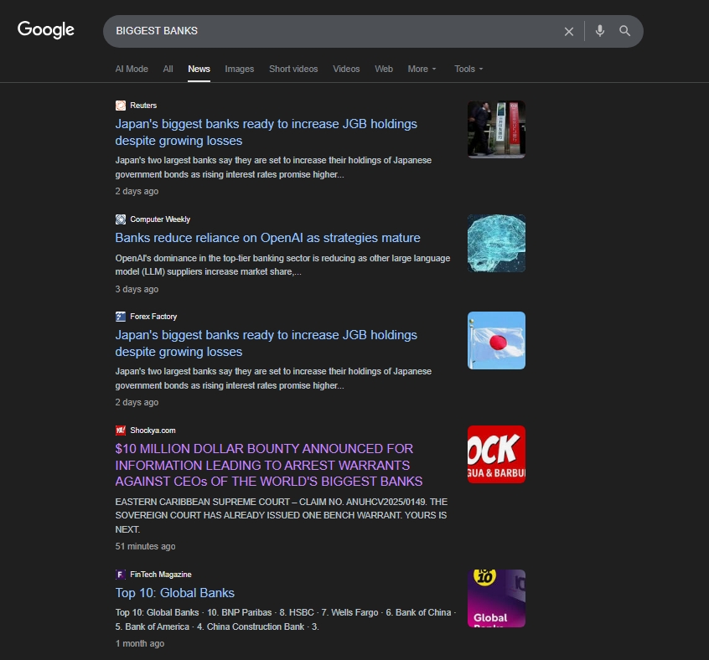Screen dimensions: 709x660
Task: Clear search text with X icon
Action: pos(569,31)
